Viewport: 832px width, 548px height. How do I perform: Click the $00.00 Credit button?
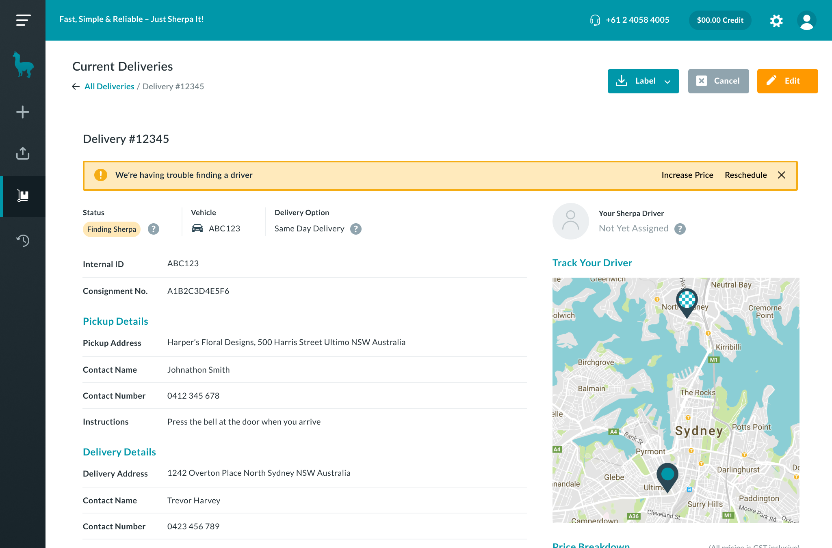(720, 20)
